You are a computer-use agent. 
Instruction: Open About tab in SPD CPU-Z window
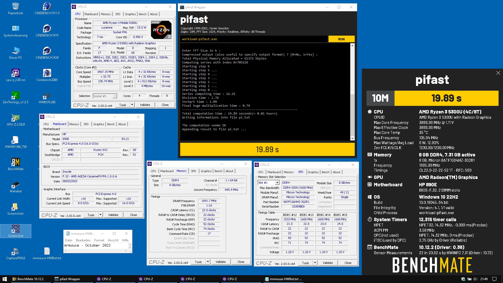click(337, 172)
